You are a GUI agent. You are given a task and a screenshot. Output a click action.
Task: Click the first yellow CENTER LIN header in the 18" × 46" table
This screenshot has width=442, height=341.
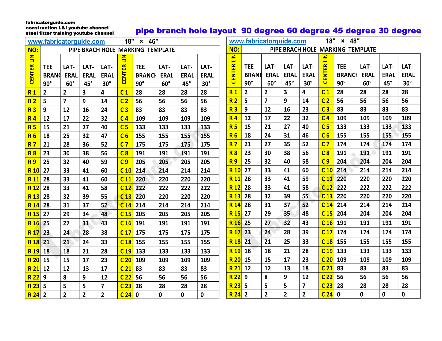tap(32, 70)
